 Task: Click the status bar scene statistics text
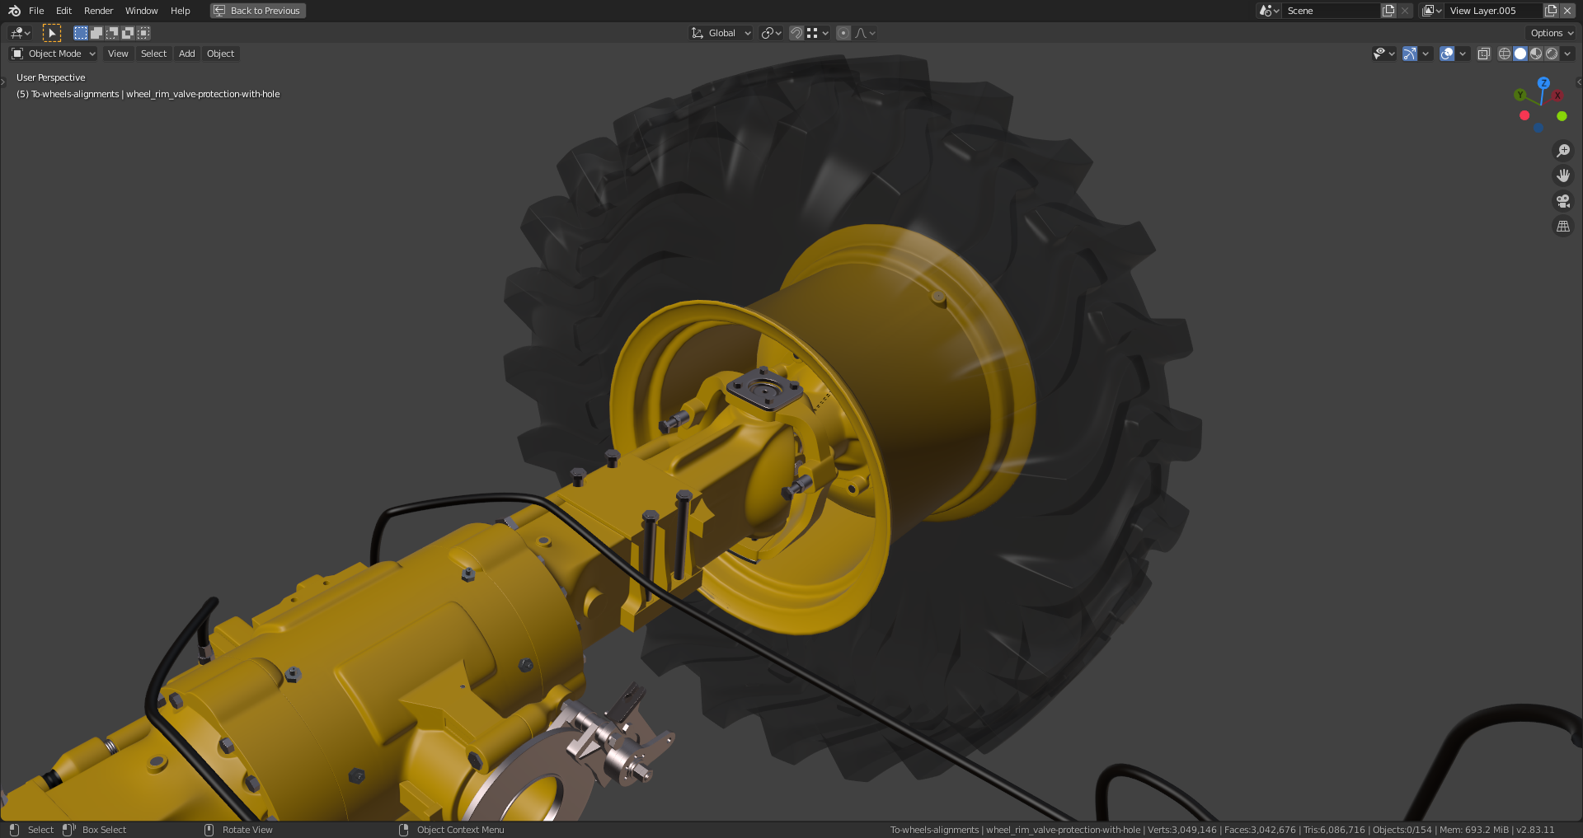pyautogui.click(x=1222, y=830)
